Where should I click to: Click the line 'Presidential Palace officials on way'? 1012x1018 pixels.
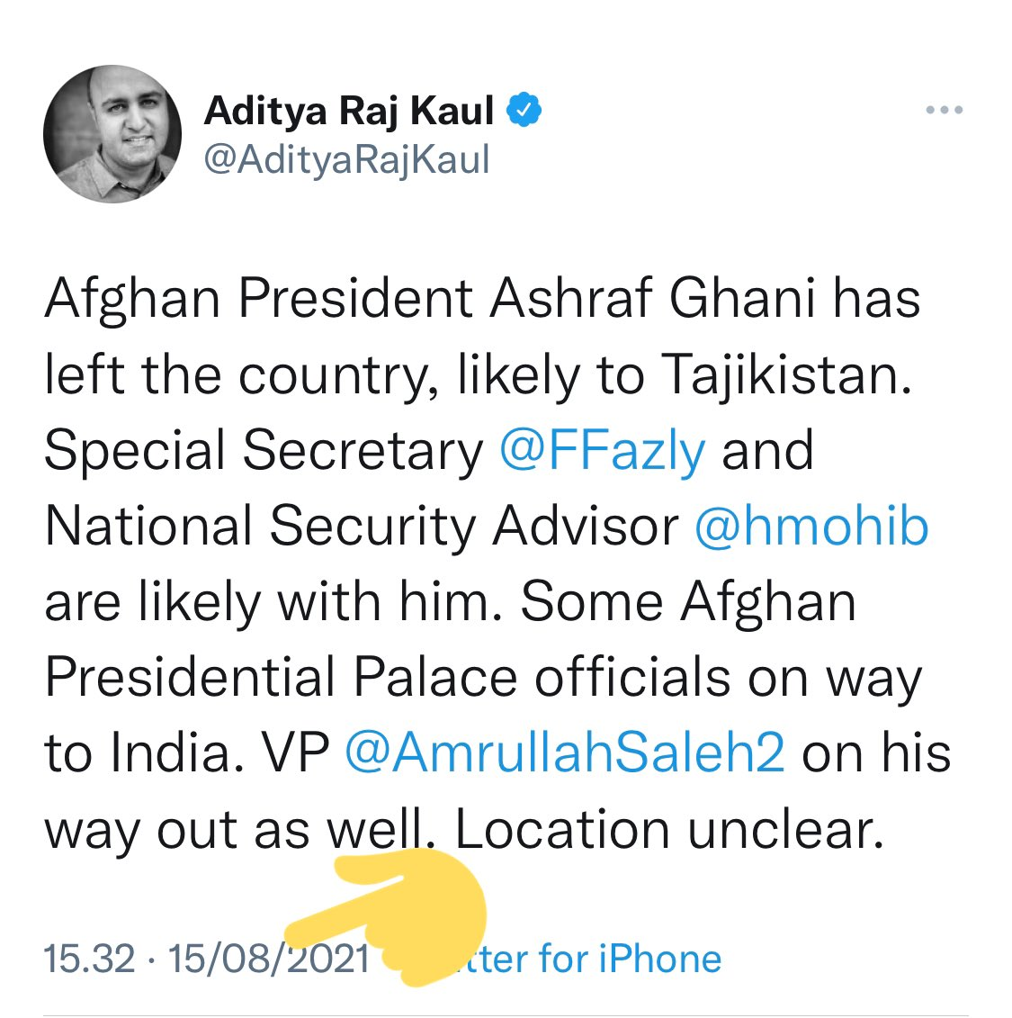(x=483, y=678)
